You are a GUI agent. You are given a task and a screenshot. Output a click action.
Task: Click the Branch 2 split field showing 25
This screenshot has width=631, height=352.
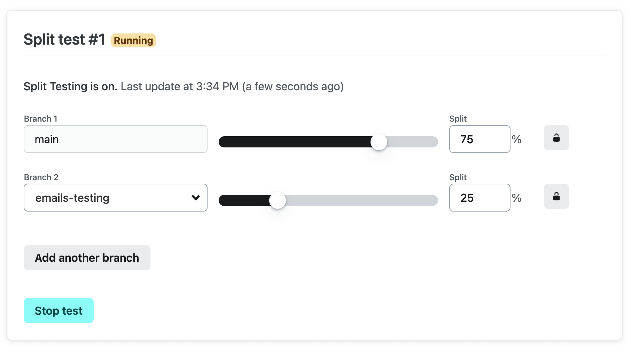[x=480, y=198]
